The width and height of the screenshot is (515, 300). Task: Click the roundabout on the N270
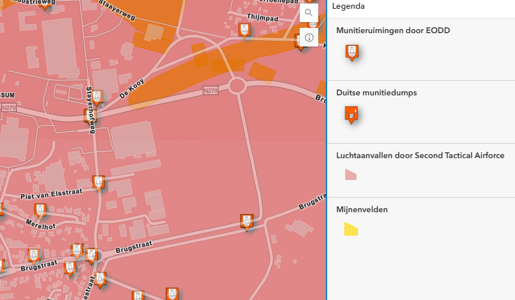[x=237, y=86]
